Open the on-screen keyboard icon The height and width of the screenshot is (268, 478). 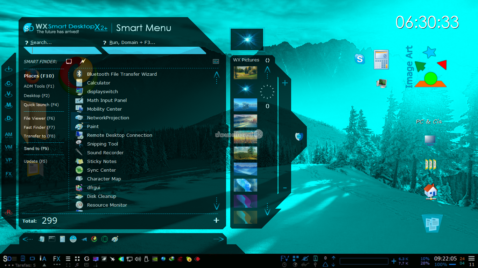click(x=216, y=61)
